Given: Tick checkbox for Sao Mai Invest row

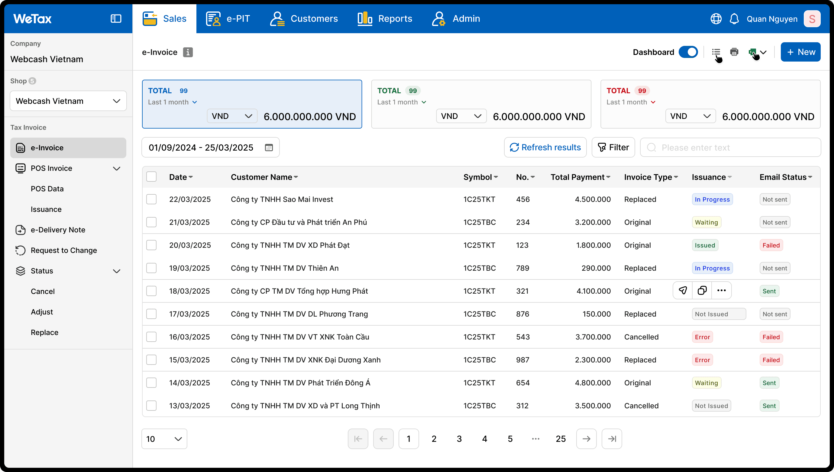Looking at the screenshot, I should tap(151, 199).
